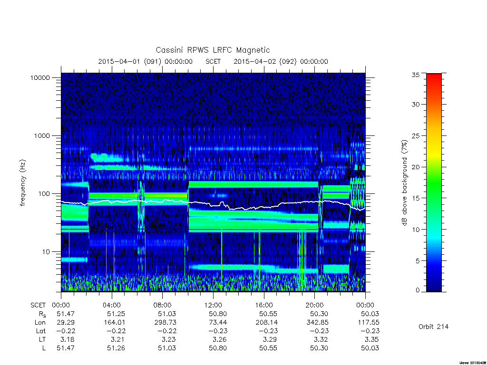The image size is (487, 365).
Task: Click the colorbar tick label 35
Action: [415, 75]
